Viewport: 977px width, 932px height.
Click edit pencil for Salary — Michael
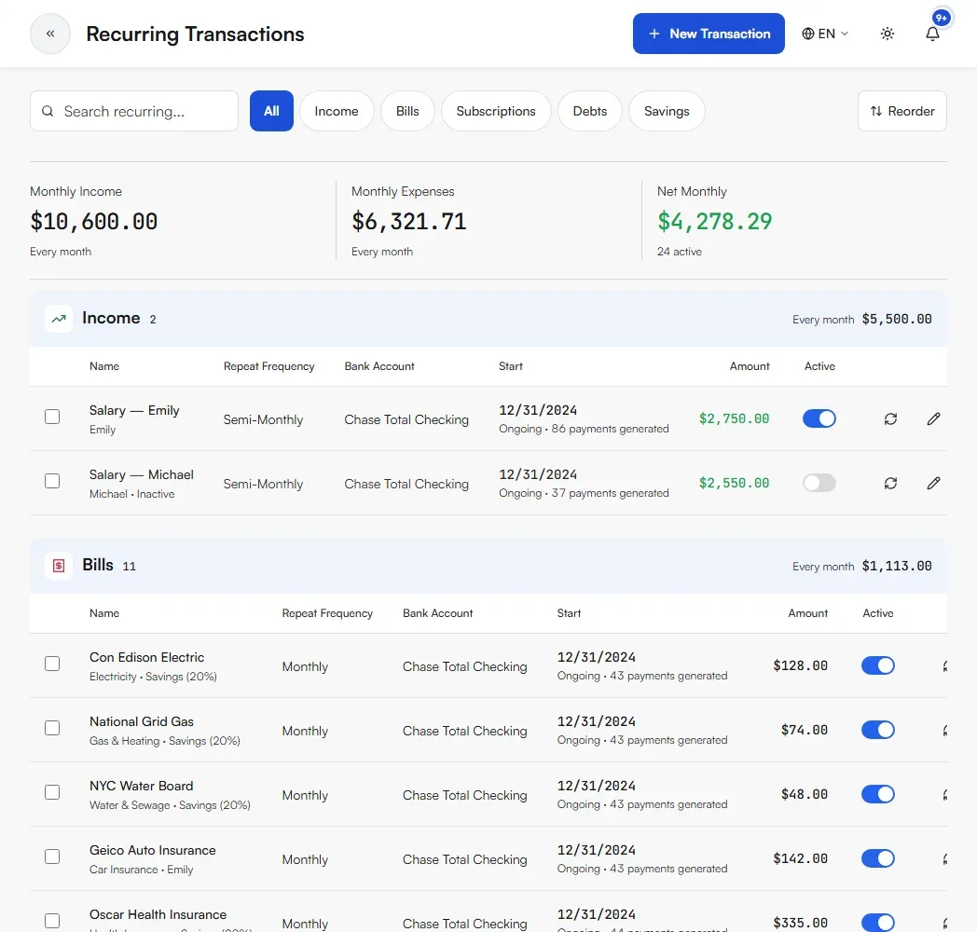coord(933,483)
